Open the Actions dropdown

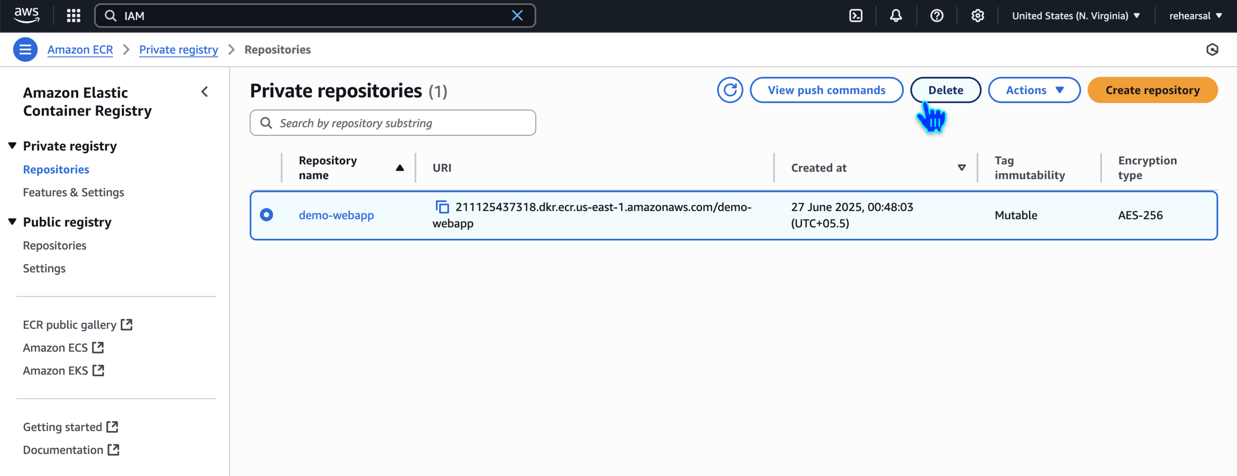1034,90
